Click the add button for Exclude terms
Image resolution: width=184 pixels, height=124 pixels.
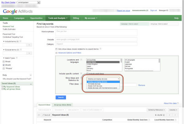coord(29,53)
